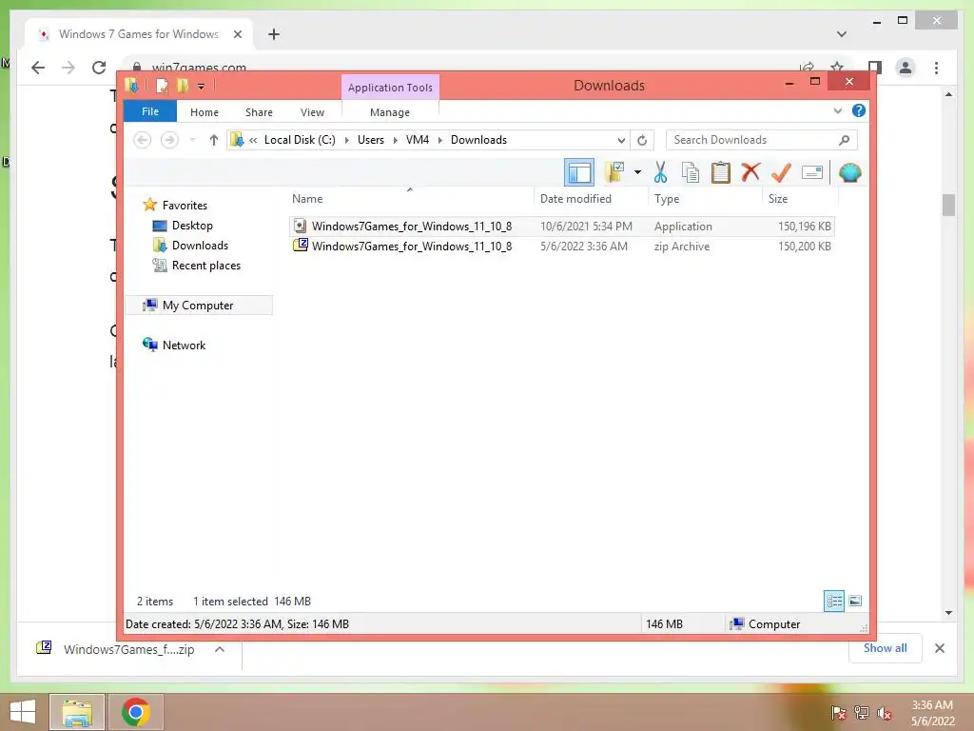Open the view options dropdown arrow
This screenshot has height=731, width=974.
637,172
